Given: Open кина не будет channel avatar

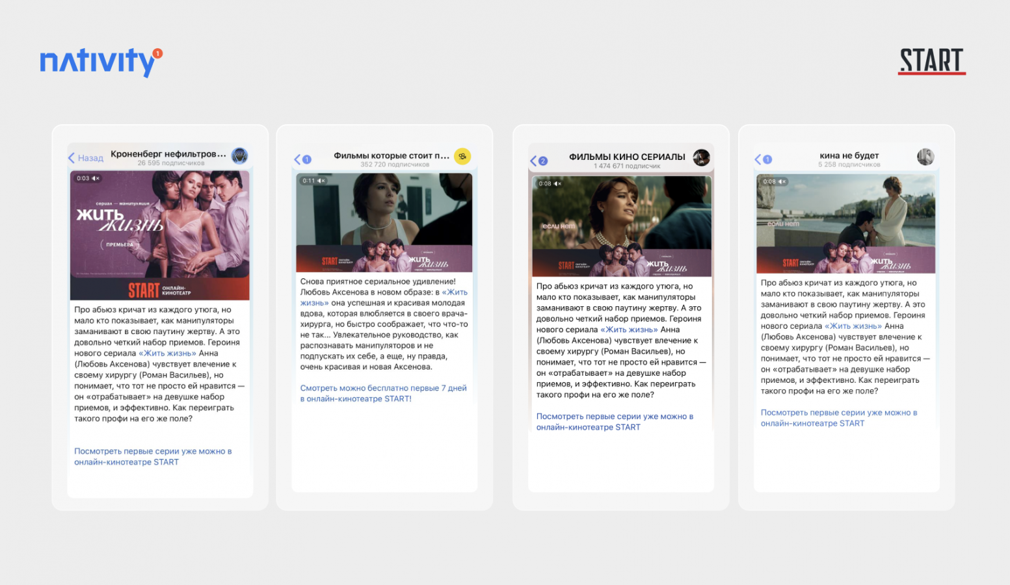Looking at the screenshot, I should 925,157.
